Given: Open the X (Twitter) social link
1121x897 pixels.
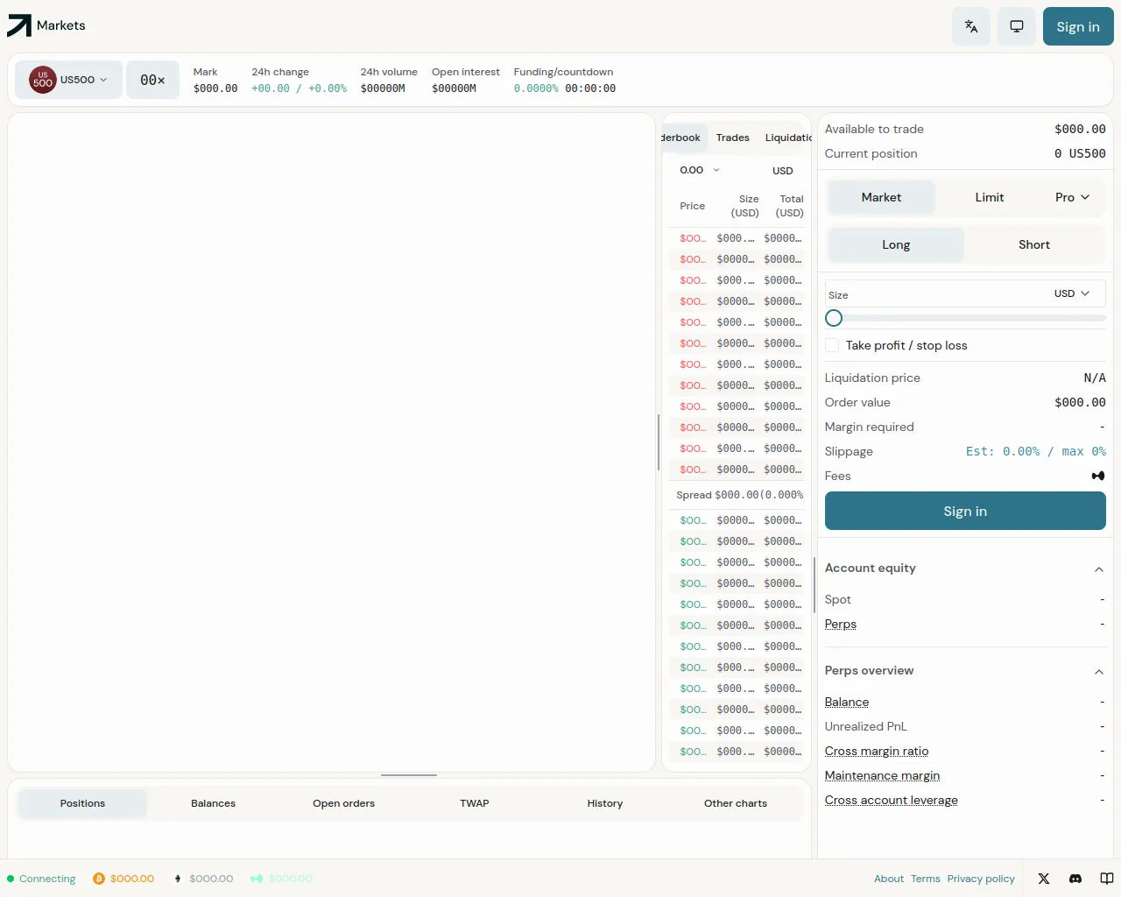Looking at the screenshot, I should tap(1044, 879).
